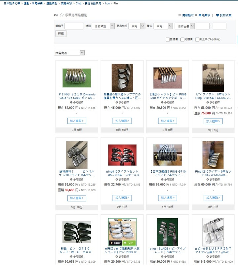238x272 pixels.
Task: Open the ping410アイアンセット listing title
Action: [122, 173]
